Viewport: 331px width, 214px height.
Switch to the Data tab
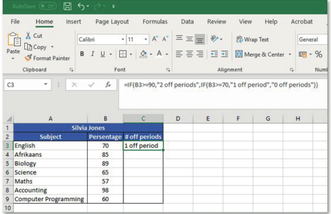(x=187, y=22)
